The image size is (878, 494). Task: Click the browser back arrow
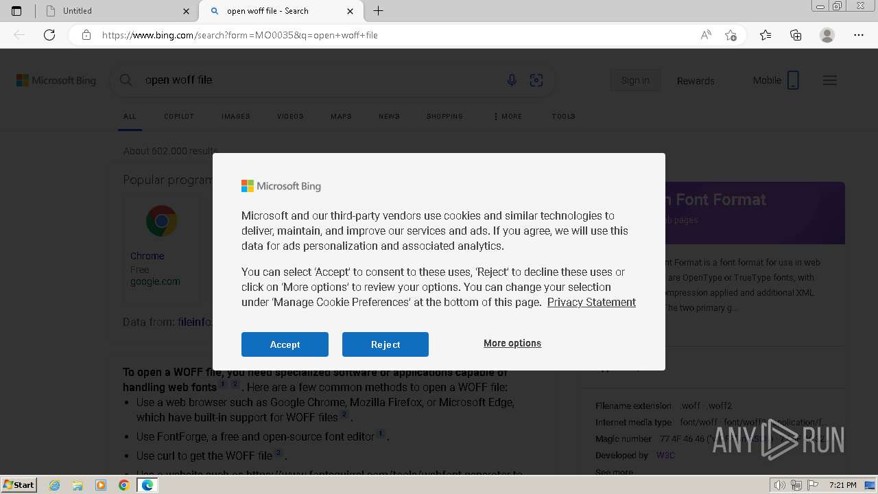coord(19,35)
